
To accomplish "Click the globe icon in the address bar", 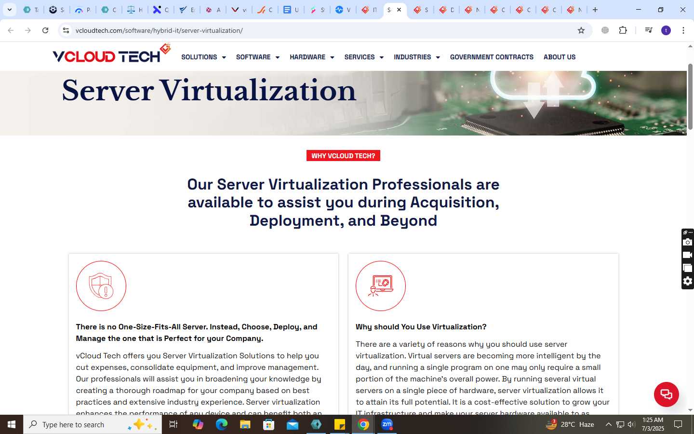I will click(605, 30).
